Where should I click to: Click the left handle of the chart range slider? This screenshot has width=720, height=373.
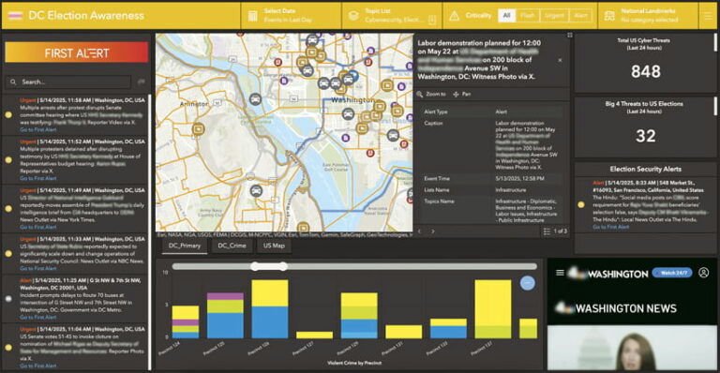pyautogui.click(x=255, y=266)
